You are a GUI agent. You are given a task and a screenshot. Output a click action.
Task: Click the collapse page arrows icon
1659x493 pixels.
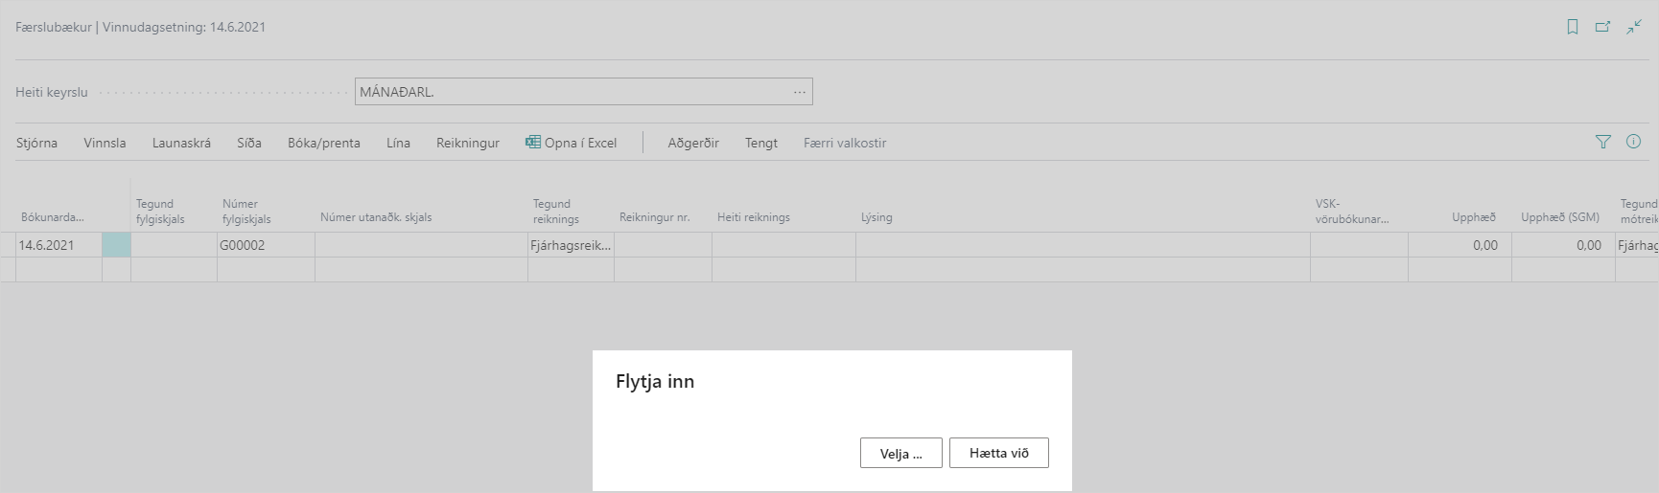tap(1634, 27)
